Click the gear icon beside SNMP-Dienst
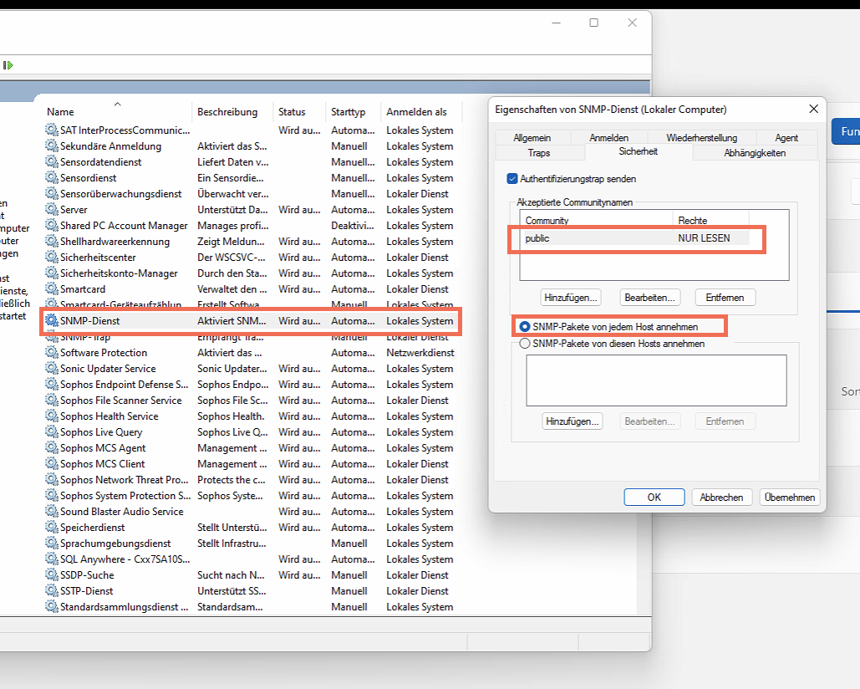The image size is (860, 689). (52, 321)
